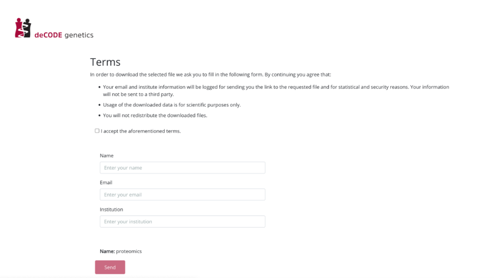Tick the accept terms checkbox
This screenshot has height=278, width=494.
point(97,131)
